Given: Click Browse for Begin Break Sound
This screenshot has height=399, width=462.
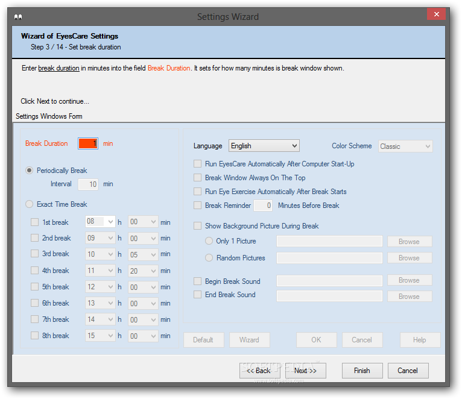Looking at the screenshot, I should [410, 280].
